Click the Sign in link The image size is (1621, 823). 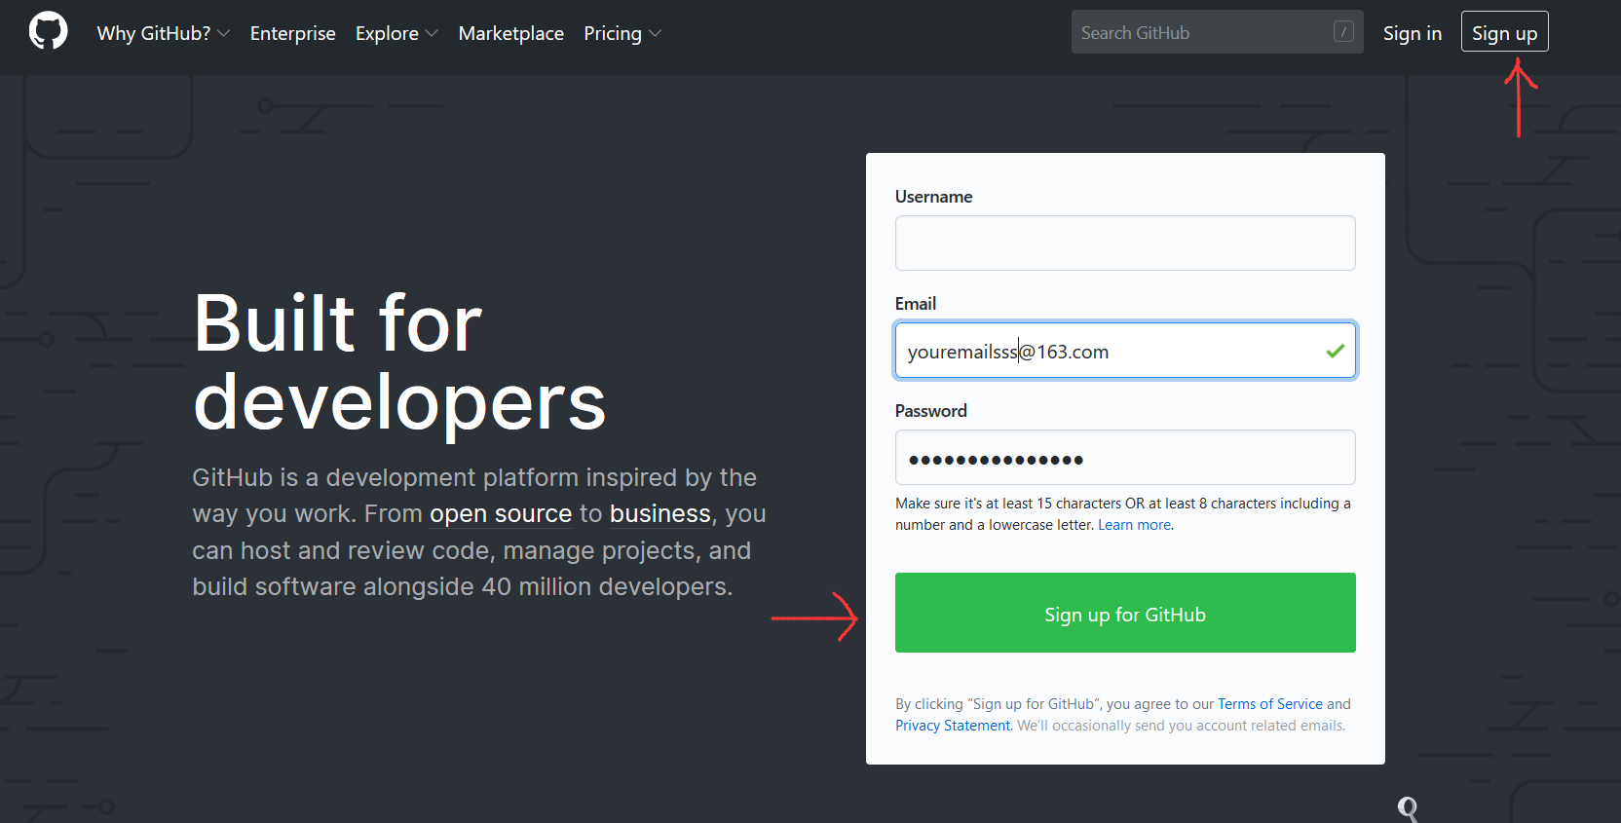tap(1413, 33)
